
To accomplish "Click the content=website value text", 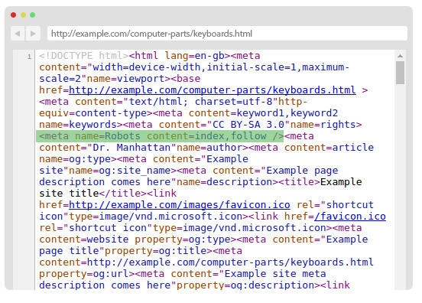I will coord(83,239).
